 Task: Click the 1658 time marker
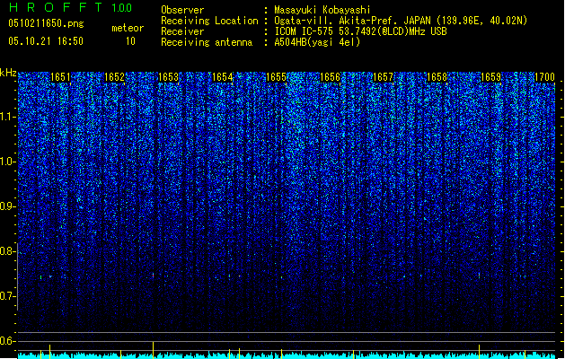click(x=437, y=77)
